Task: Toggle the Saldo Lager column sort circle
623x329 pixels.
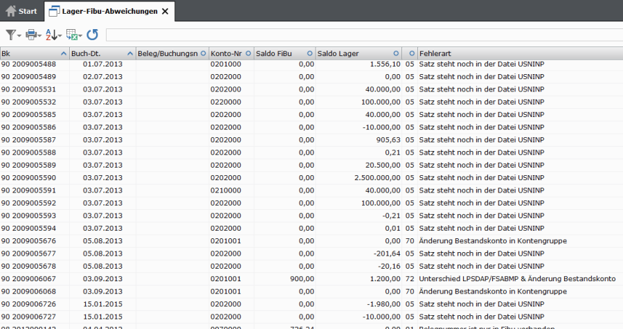Action: tap(396, 53)
